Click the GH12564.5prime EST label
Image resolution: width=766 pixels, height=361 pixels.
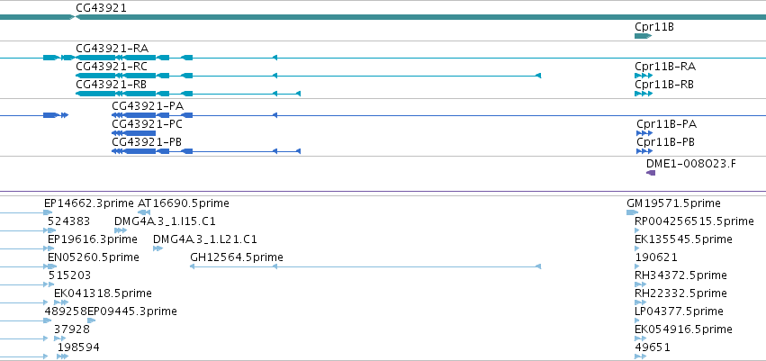coord(237,257)
